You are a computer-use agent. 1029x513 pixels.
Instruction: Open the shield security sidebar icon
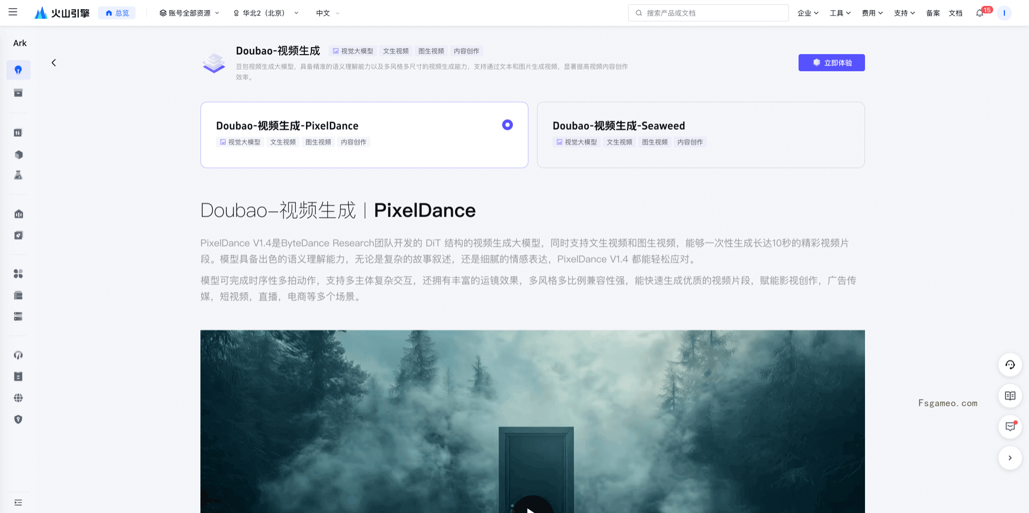click(18, 419)
